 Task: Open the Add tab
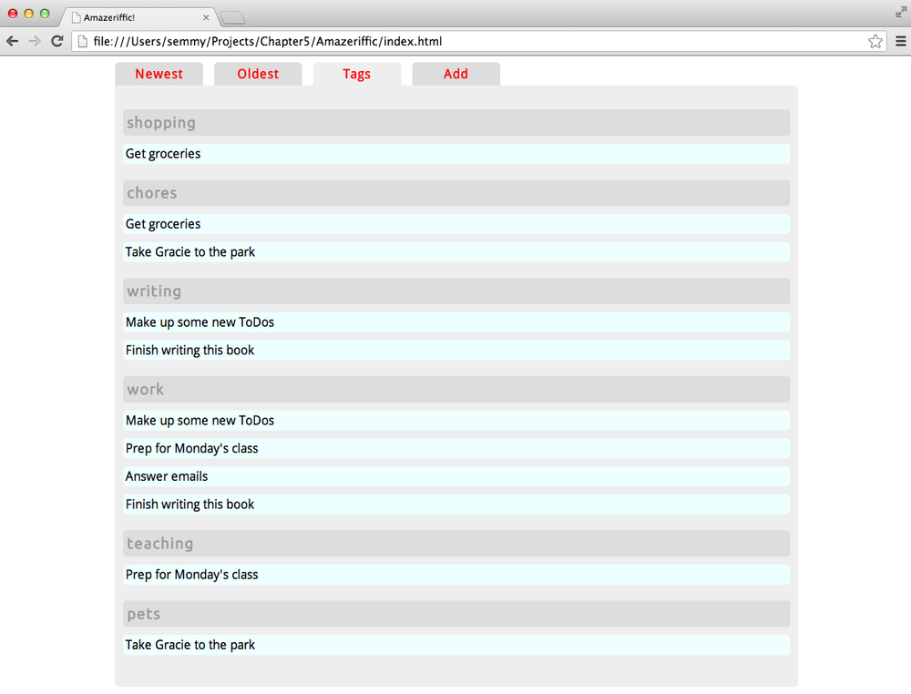pyautogui.click(x=455, y=74)
